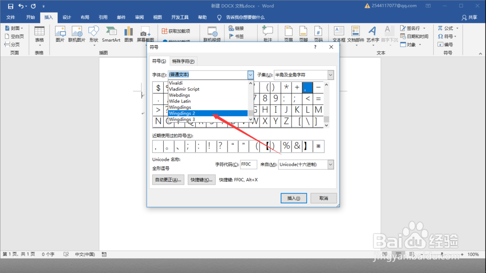Insert an object
The image size is (486, 273).
coord(411,45)
